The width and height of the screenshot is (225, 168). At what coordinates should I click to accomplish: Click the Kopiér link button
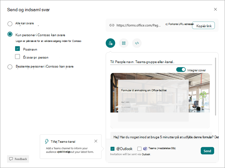click(x=203, y=25)
